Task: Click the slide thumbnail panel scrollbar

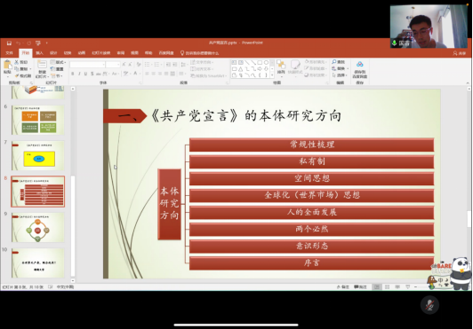Action: point(73,184)
